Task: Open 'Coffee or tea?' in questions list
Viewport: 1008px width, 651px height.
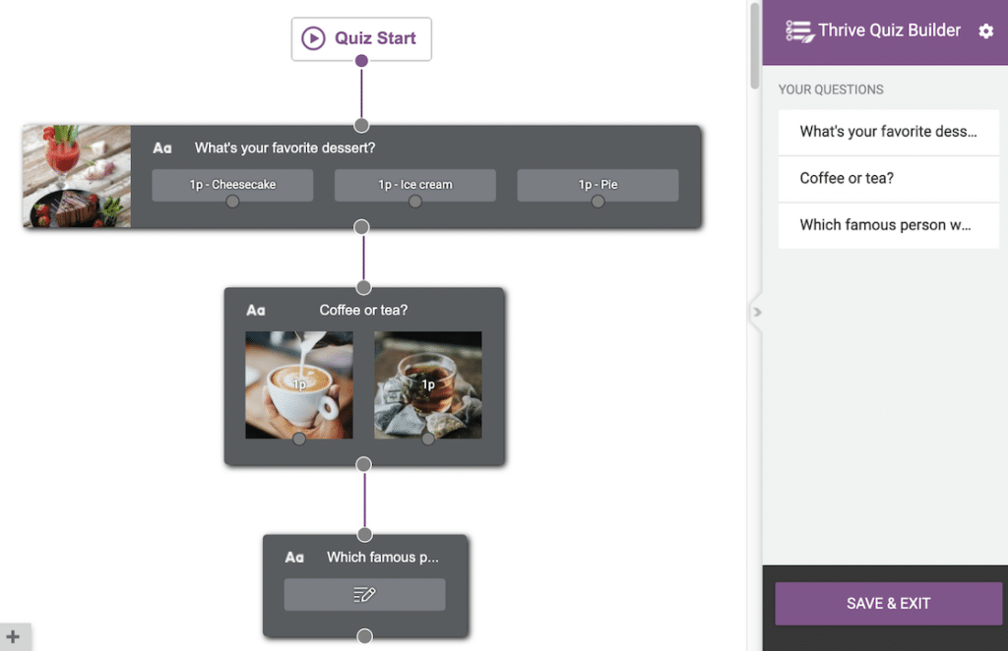Action: coord(888,178)
